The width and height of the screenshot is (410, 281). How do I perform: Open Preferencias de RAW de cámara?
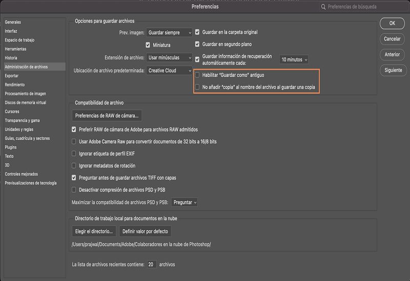click(x=107, y=116)
